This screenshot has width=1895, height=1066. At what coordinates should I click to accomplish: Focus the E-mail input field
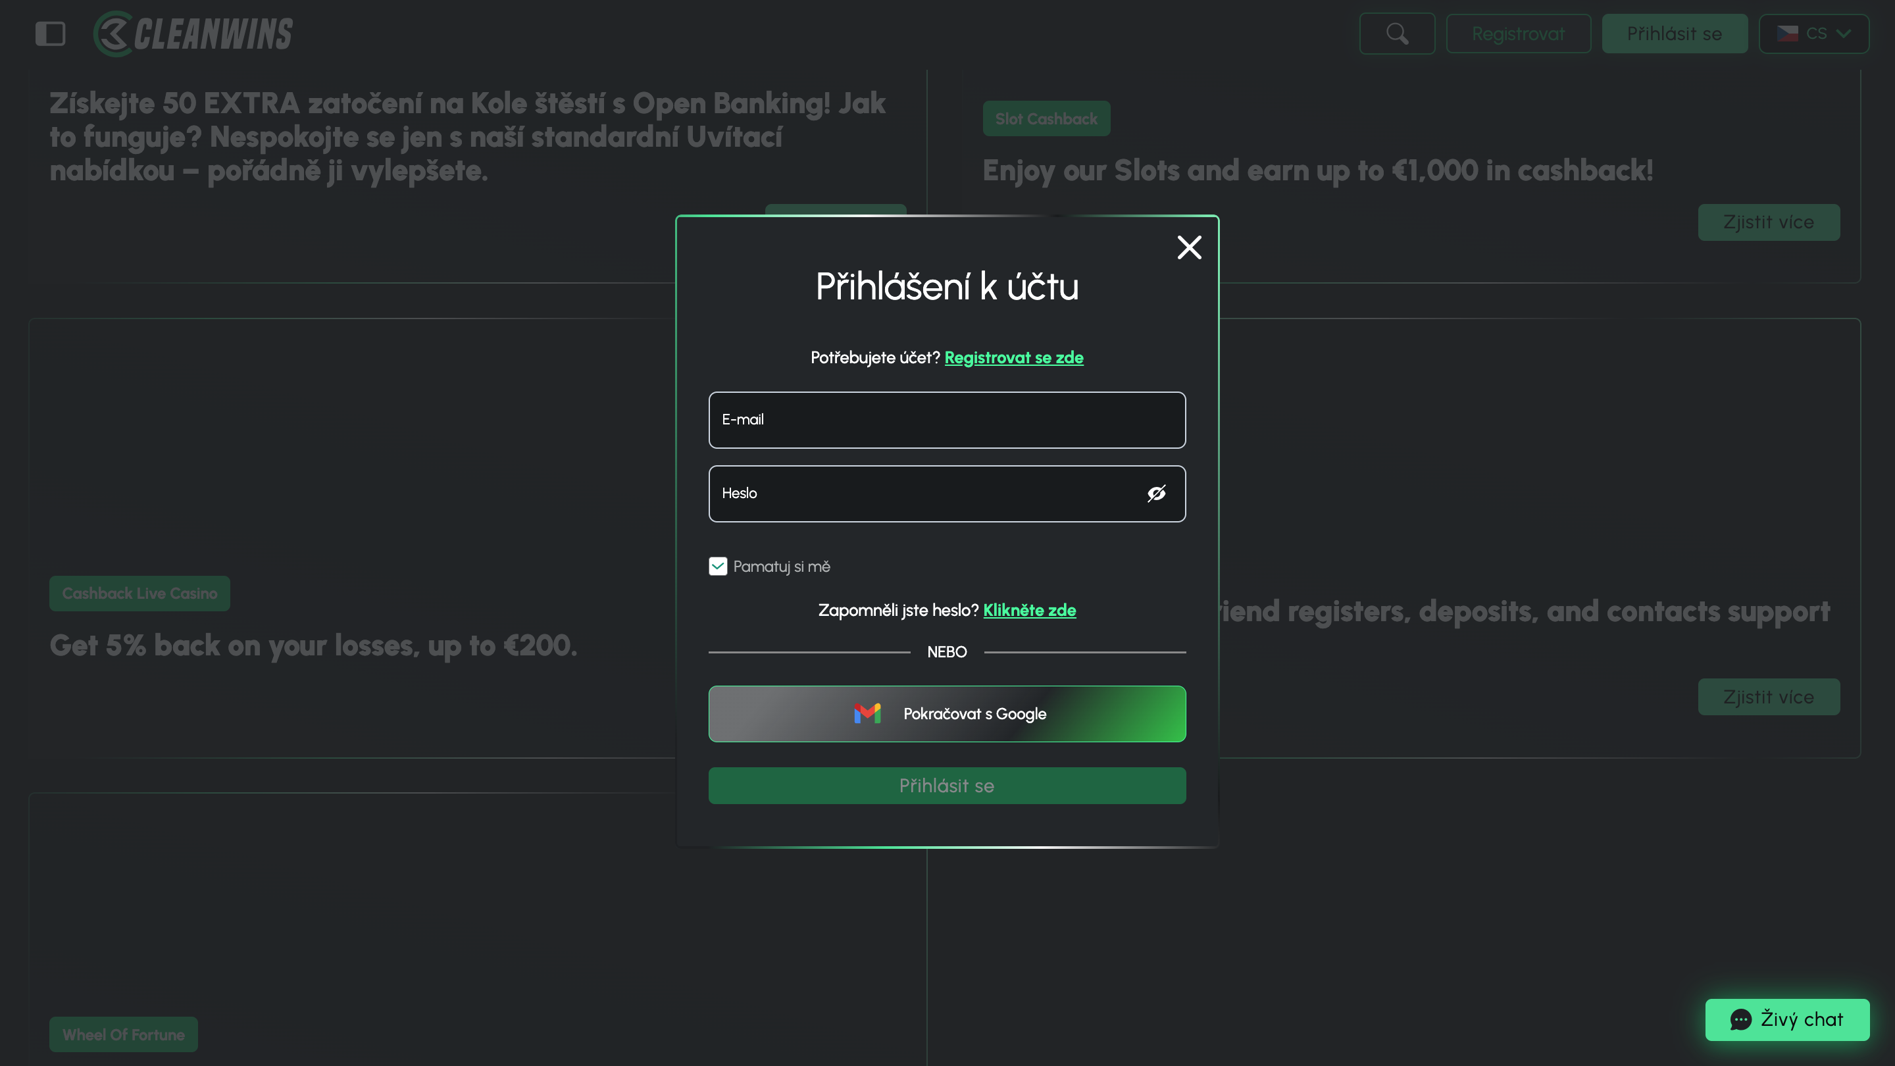[x=947, y=420]
